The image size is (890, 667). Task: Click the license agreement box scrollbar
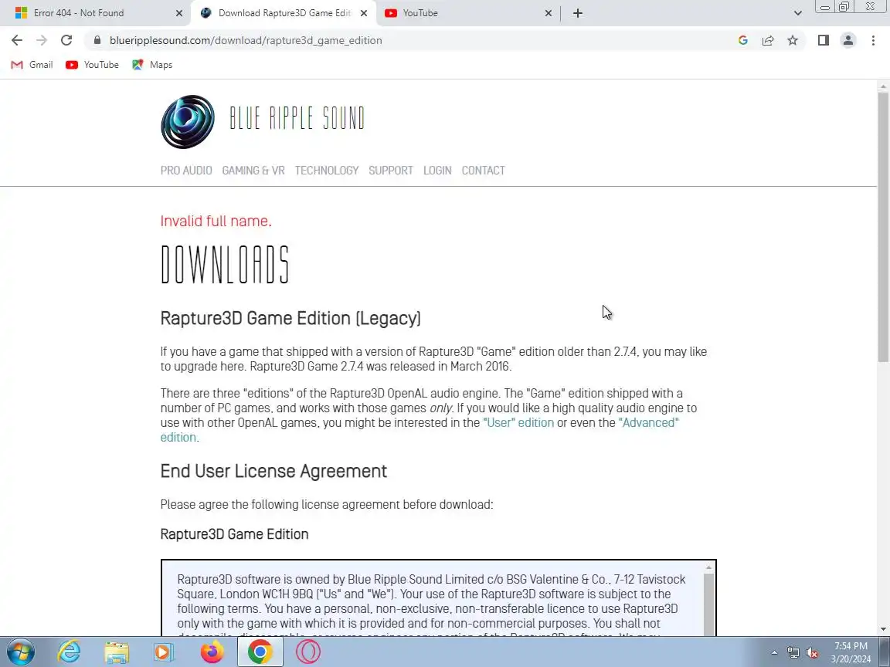click(x=709, y=604)
